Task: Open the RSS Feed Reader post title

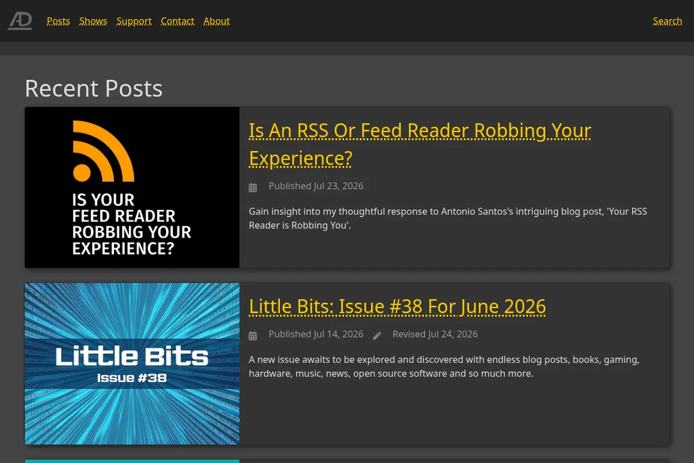Action: 420,144
